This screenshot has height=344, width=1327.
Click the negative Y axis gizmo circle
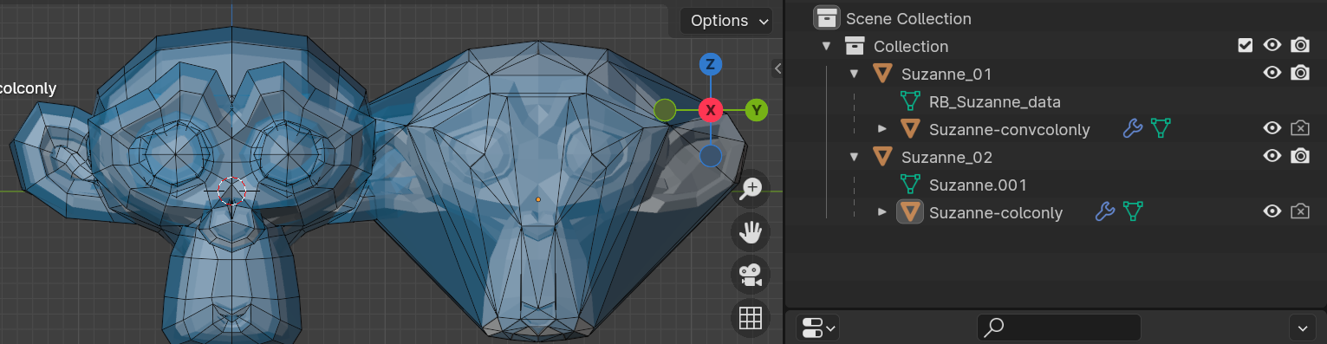[x=665, y=110]
